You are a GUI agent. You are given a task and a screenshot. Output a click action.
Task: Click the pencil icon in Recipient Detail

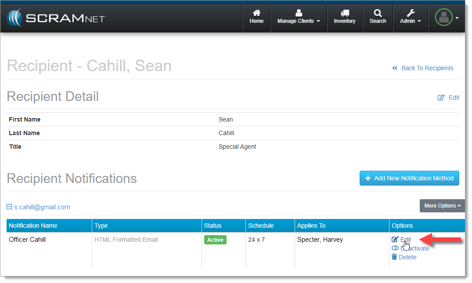441,97
